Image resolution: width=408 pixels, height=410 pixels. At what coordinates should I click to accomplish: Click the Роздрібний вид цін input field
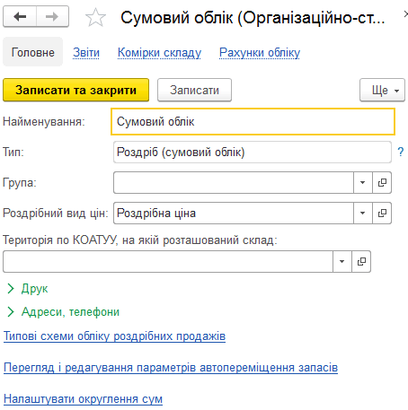click(234, 213)
